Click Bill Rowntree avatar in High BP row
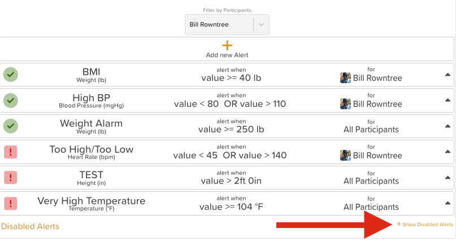The width and height of the screenshot is (456, 241). 345,104
